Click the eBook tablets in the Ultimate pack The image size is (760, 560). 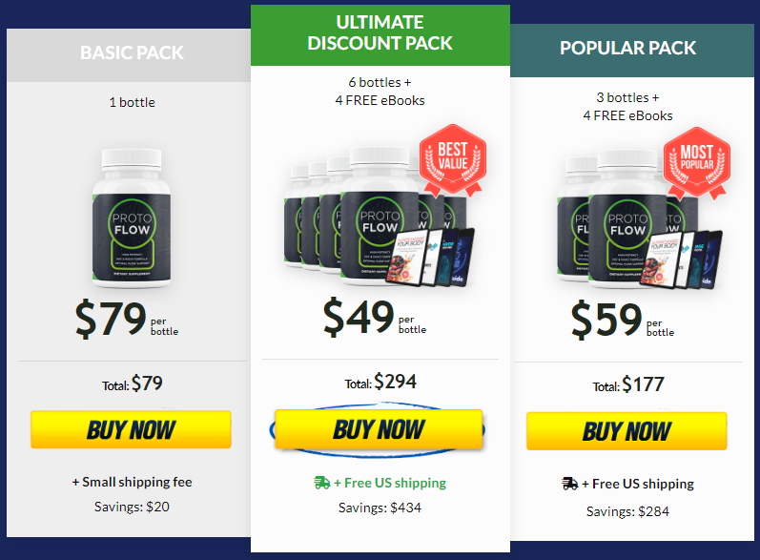430,257
